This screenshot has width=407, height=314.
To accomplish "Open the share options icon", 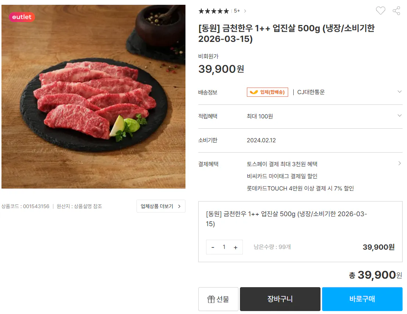I will (396, 11).
